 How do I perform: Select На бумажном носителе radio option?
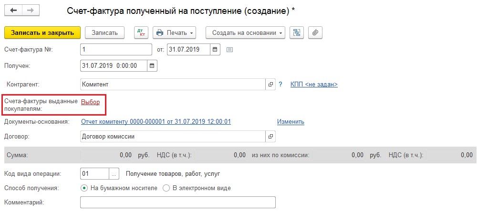tap(85, 188)
